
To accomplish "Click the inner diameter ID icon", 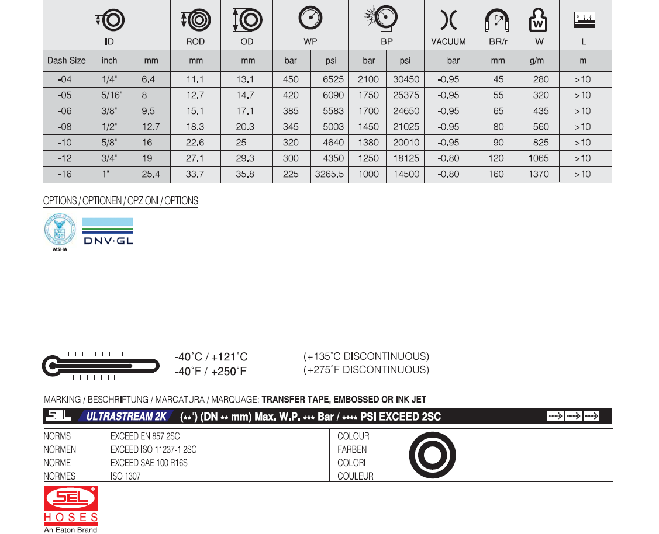I will coord(110,20).
